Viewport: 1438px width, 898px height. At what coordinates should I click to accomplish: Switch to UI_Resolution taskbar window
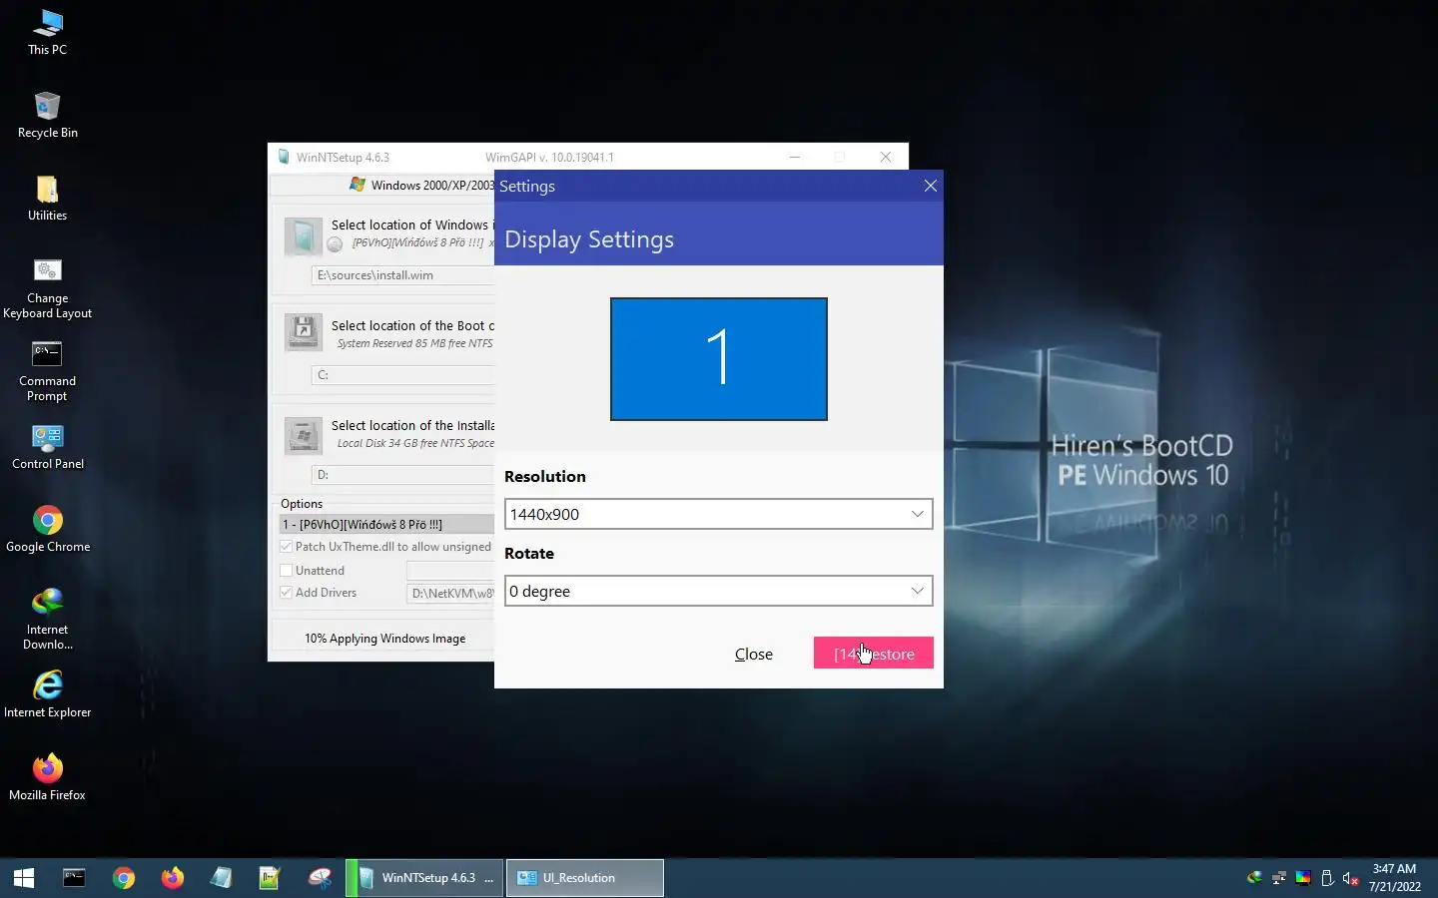tap(585, 878)
